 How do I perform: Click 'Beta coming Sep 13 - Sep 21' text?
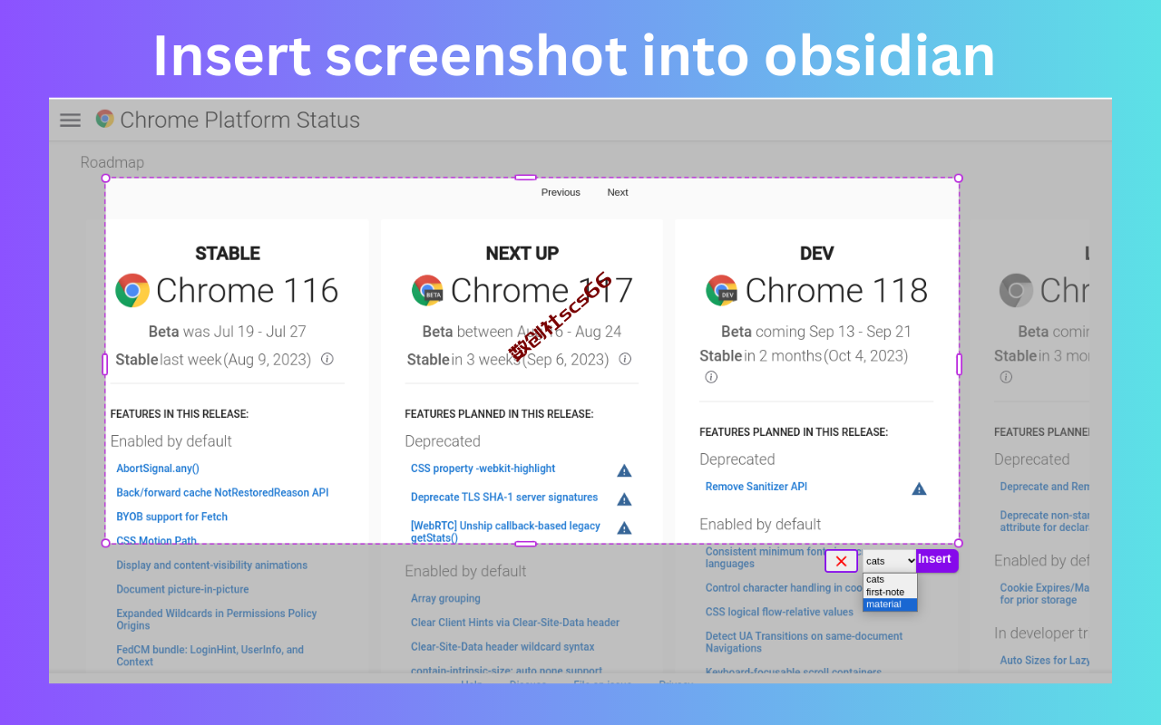[816, 332]
